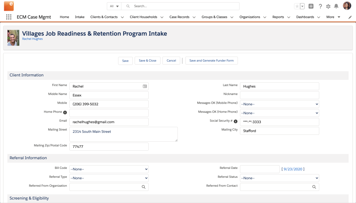Click the edit navigation pencil icon
This screenshot has height=203, width=356.
[350, 17]
